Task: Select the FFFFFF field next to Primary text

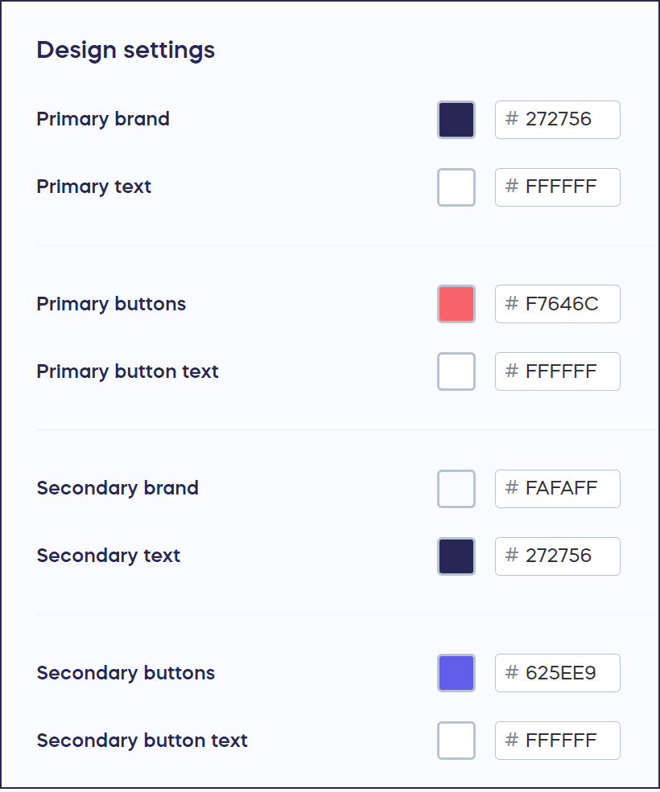Action: (557, 187)
